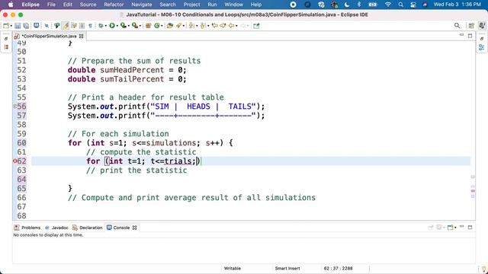Toggle Block Selection mode button
Screen dimensions: 488x274
tap(82, 26)
